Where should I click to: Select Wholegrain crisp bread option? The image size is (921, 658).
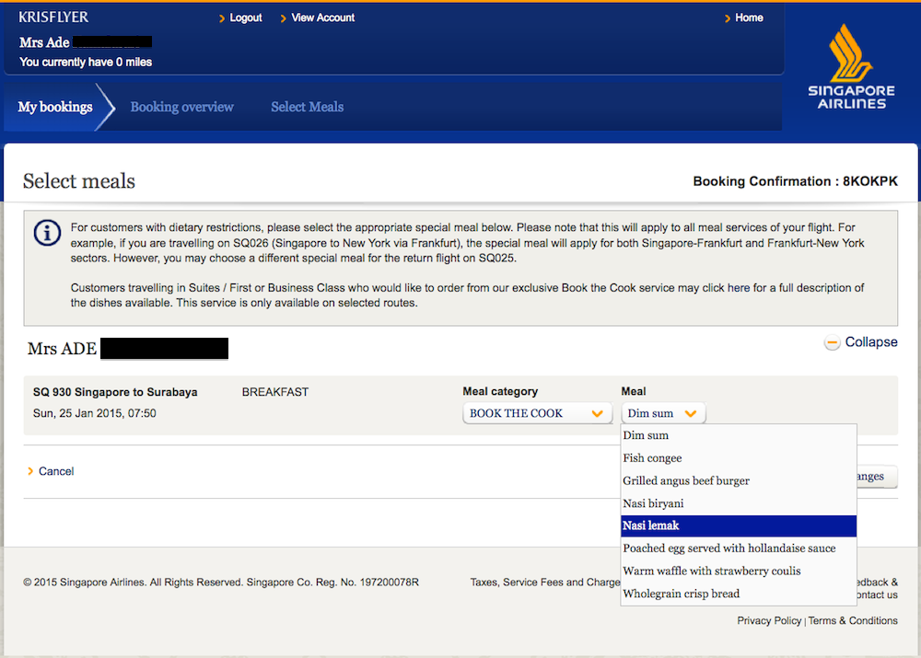click(739, 594)
